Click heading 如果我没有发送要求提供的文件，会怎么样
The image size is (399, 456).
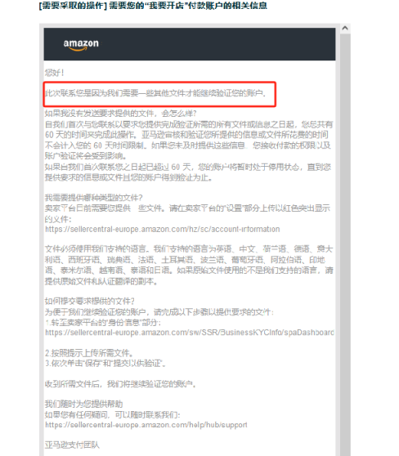pos(121,113)
